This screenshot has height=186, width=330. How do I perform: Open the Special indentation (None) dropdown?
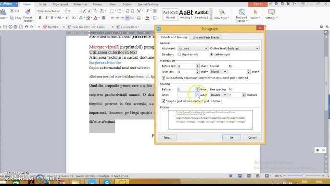pyautogui.click(x=218, y=72)
